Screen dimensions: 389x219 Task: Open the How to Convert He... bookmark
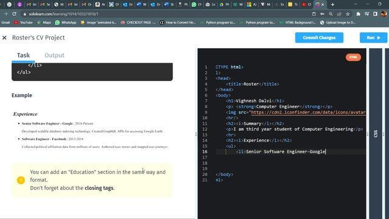(177, 23)
